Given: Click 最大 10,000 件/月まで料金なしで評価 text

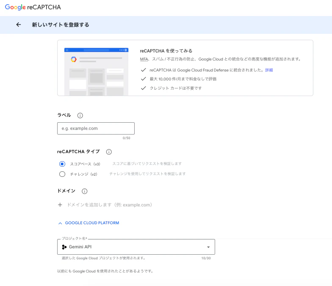Looking at the screenshot, I should [183, 79].
